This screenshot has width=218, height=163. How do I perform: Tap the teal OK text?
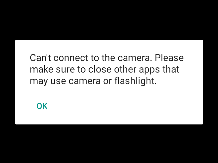coord(42,106)
